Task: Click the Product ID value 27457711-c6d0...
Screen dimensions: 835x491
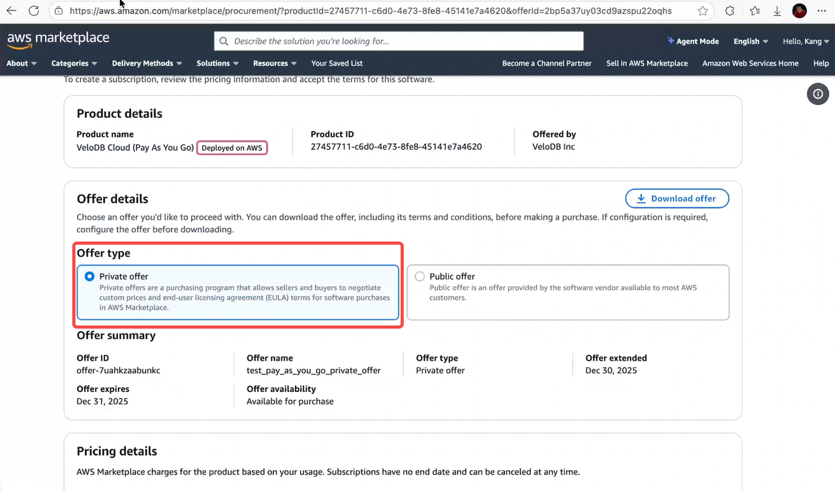Action: [396, 147]
